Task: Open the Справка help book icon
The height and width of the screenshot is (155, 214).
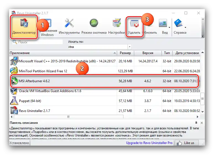Action: [x=178, y=23]
